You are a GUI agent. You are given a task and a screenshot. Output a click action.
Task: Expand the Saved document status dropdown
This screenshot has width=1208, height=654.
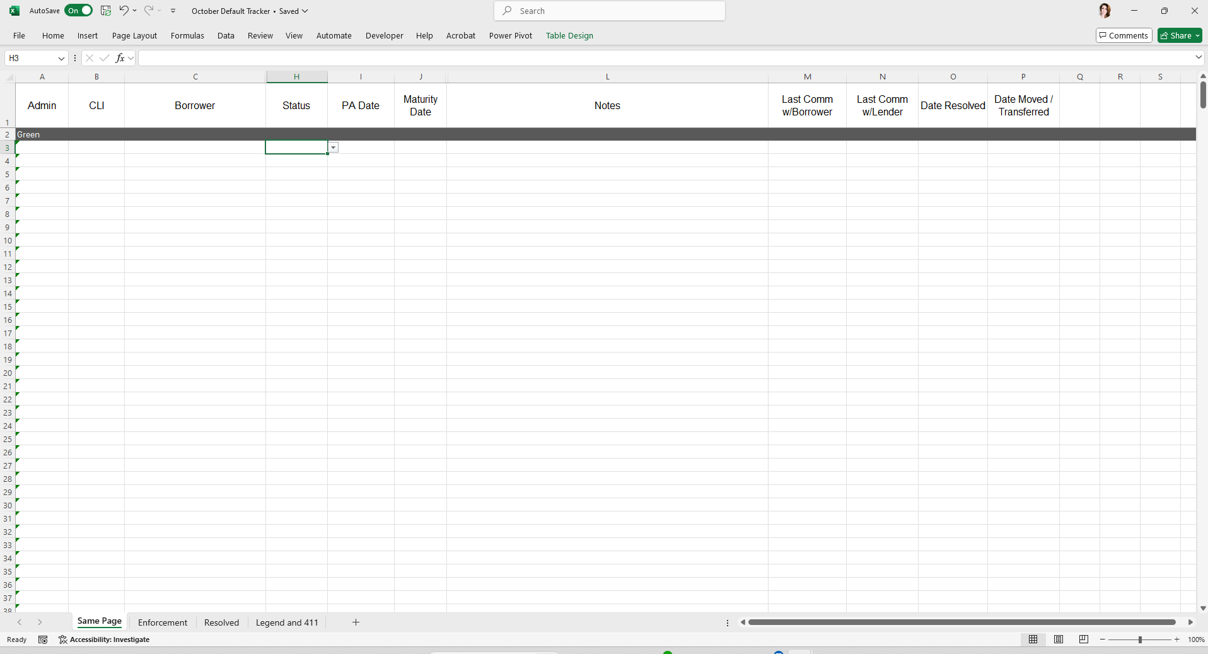[304, 11]
